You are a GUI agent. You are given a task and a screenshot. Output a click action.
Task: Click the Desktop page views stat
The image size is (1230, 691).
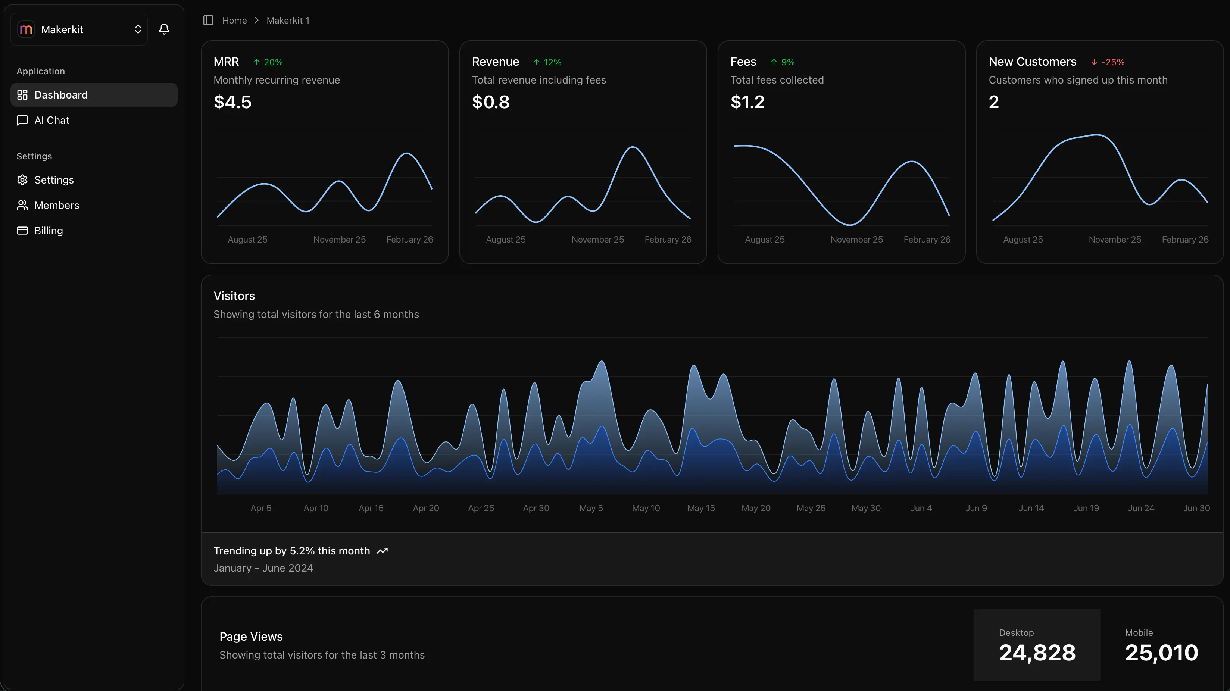(x=1037, y=645)
